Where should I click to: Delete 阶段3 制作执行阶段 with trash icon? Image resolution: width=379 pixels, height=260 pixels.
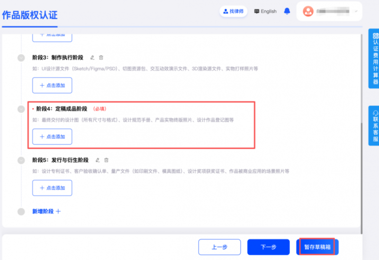pos(101,58)
